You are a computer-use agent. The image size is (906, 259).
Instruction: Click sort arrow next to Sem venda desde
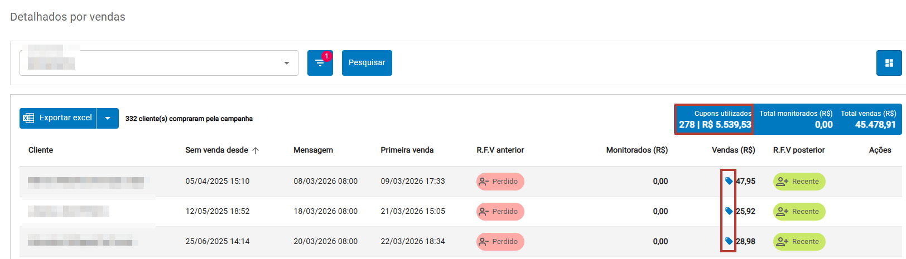[x=256, y=150]
